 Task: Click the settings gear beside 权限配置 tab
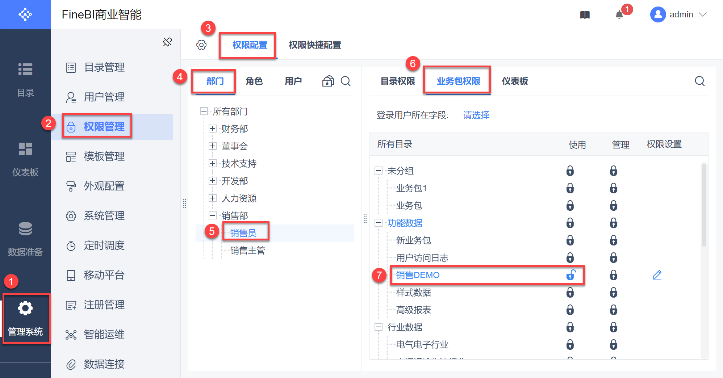[201, 45]
